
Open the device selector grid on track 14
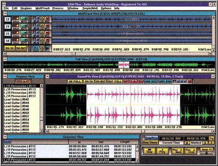pyautogui.click(x=36, y=26)
